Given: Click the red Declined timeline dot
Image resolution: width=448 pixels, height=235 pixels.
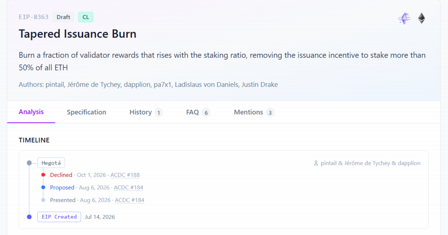Looking at the screenshot, I should (43, 175).
